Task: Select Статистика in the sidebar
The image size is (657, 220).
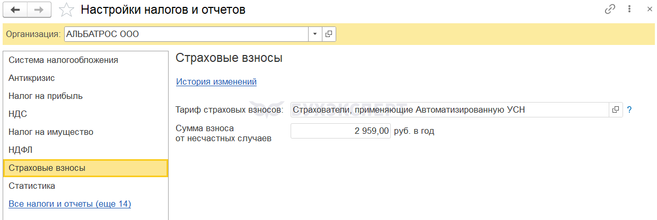Action: (x=32, y=186)
